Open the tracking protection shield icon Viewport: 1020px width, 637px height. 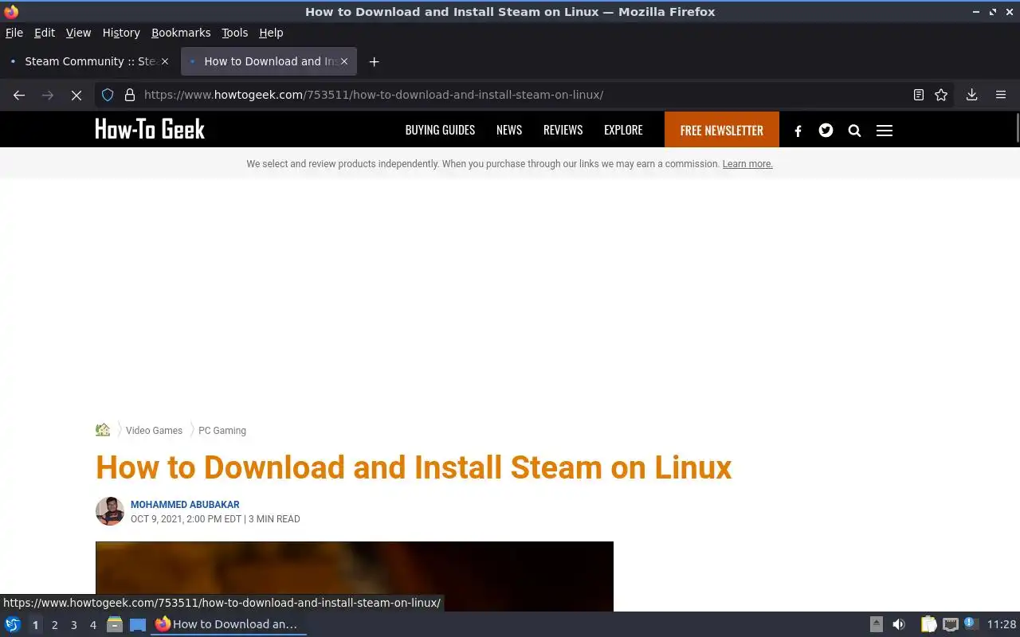pyautogui.click(x=108, y=95)
